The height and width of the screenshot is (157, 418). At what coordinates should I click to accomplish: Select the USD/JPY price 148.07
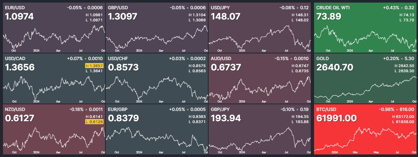[x=225, y=17]
